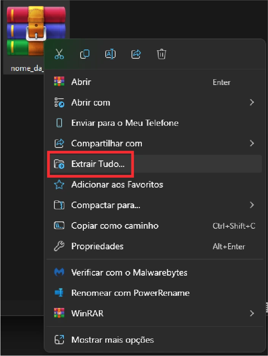Open Mostrar mais opções
Viewport: 268px width, 356px height.
point(113,340)
